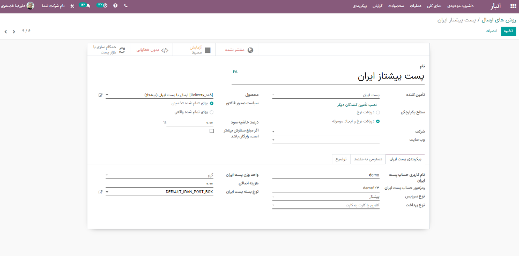
Task: Select دریافت نرخ و ایجاد مرسوله radio
Action: 377,121
